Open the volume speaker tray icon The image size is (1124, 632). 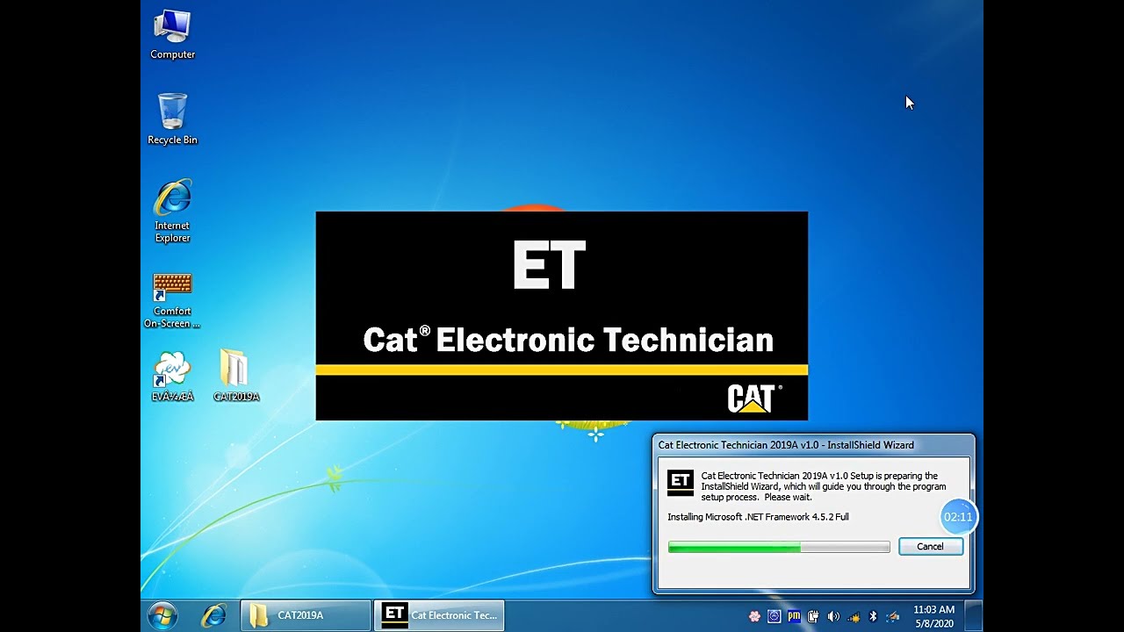tap(833, 616)
